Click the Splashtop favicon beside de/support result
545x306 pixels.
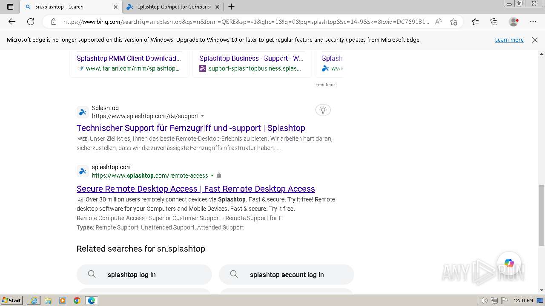[83, 112]
